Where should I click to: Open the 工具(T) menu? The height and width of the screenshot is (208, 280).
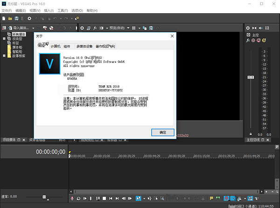tap(63, 11)
